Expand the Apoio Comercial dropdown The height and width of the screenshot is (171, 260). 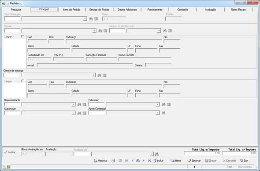coord(157,113)
